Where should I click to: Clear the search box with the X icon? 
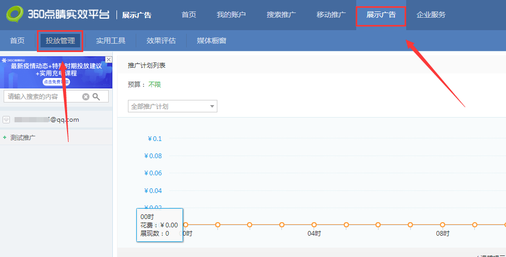click(85, 97)
